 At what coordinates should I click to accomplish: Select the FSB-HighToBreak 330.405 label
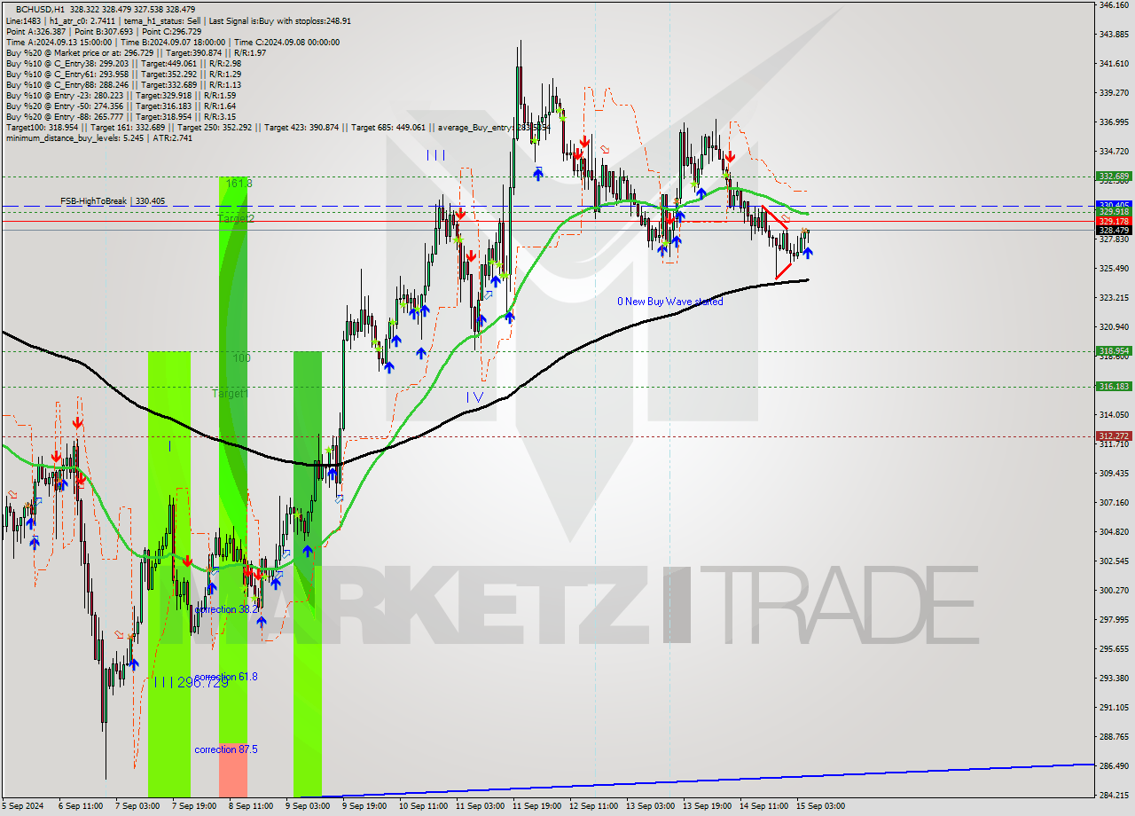pos(113,201)
